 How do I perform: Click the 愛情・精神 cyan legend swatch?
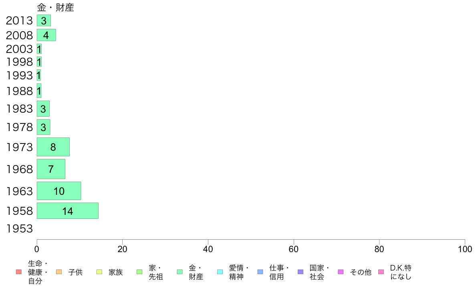[220, 272]
